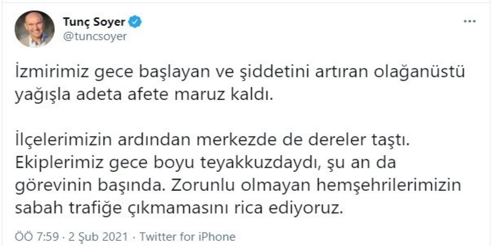
Task: Open the Twitter for iPhone source link
Action: (x=187, y=236)
